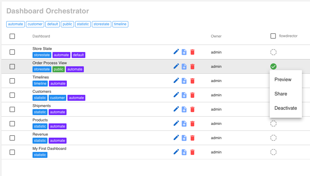This screenshot has width=310, height=176.
Task: Tick the select-all checkbox in header
Action: tap(12, 36)
